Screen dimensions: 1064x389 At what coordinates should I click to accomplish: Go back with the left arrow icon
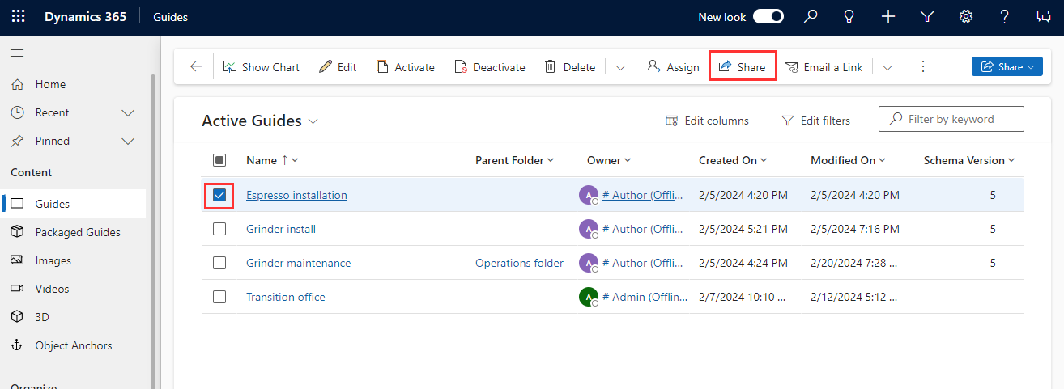click(x=195, y=67)
